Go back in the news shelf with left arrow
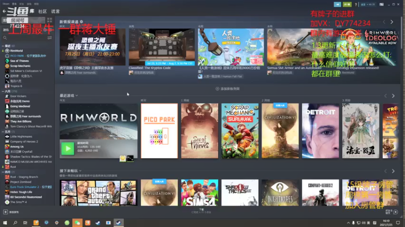405x227 pixels. coord(384,22)
